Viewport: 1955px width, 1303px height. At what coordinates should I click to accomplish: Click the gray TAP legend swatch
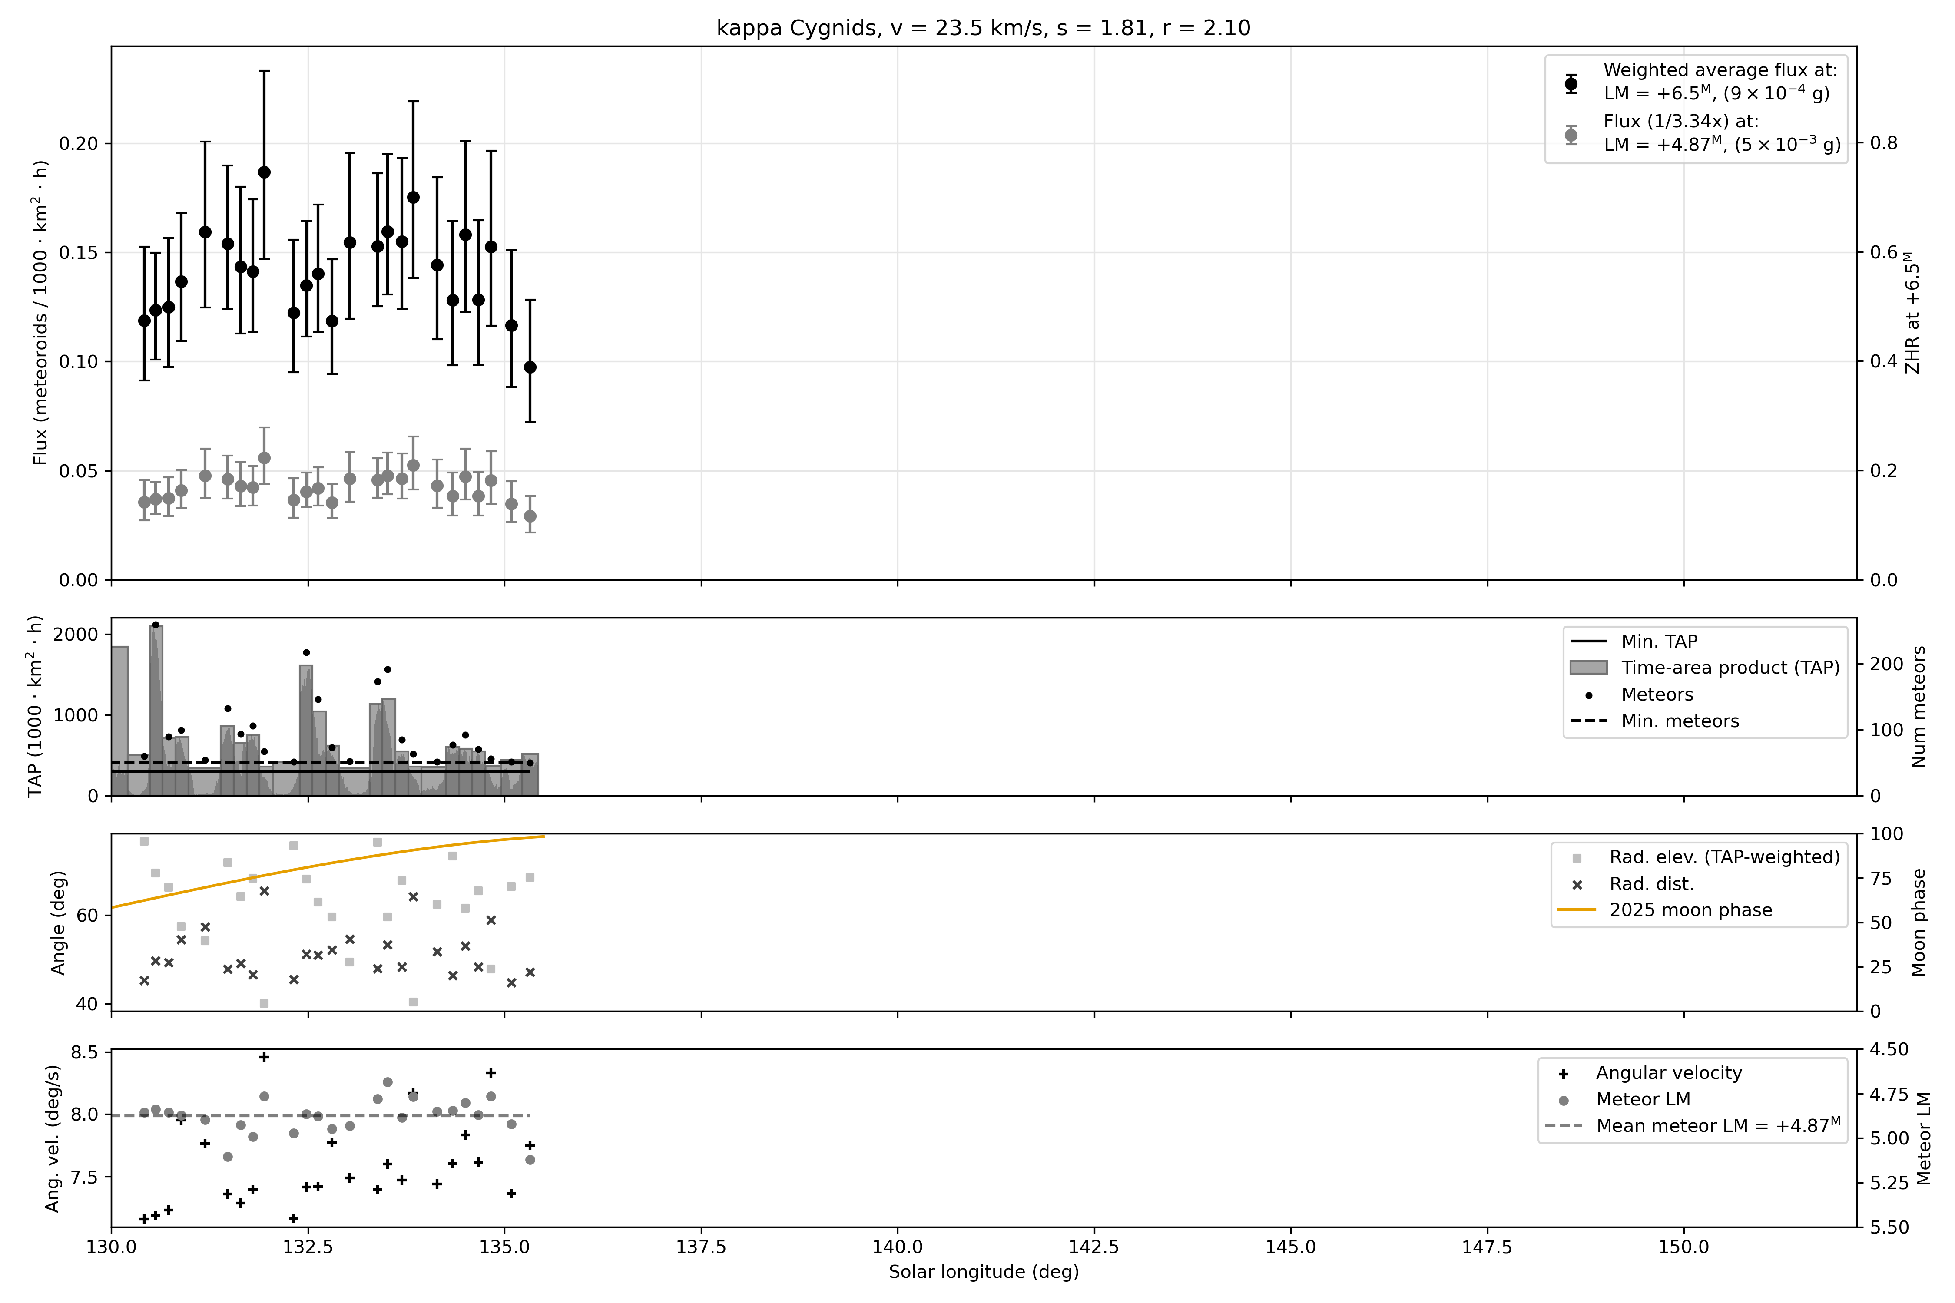pyautogui.click(x=1588, y=668)
